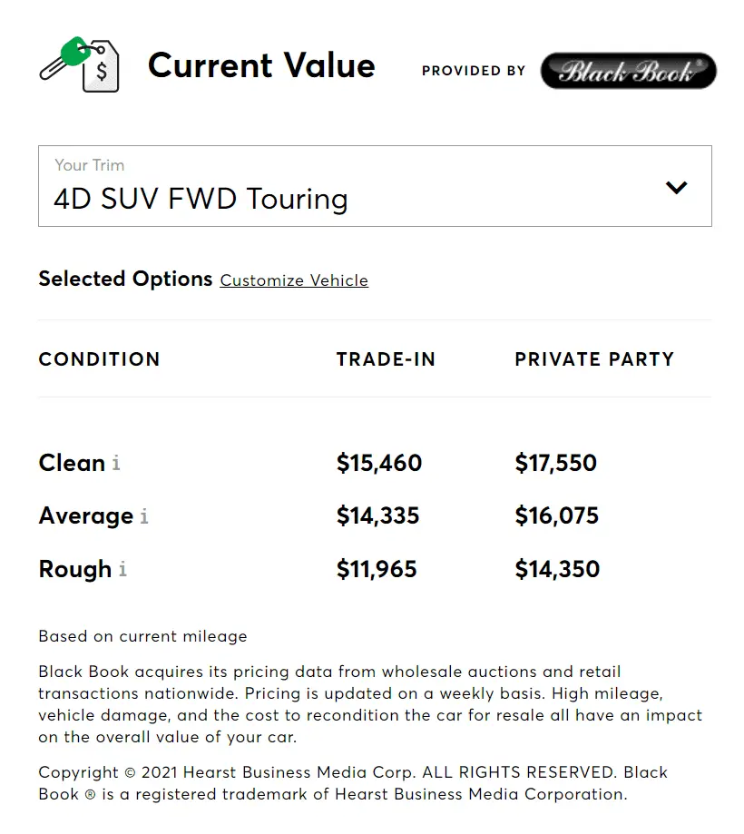Click the Current Value heading
Viewport: 744px width, 834px height.
point(261,66)
